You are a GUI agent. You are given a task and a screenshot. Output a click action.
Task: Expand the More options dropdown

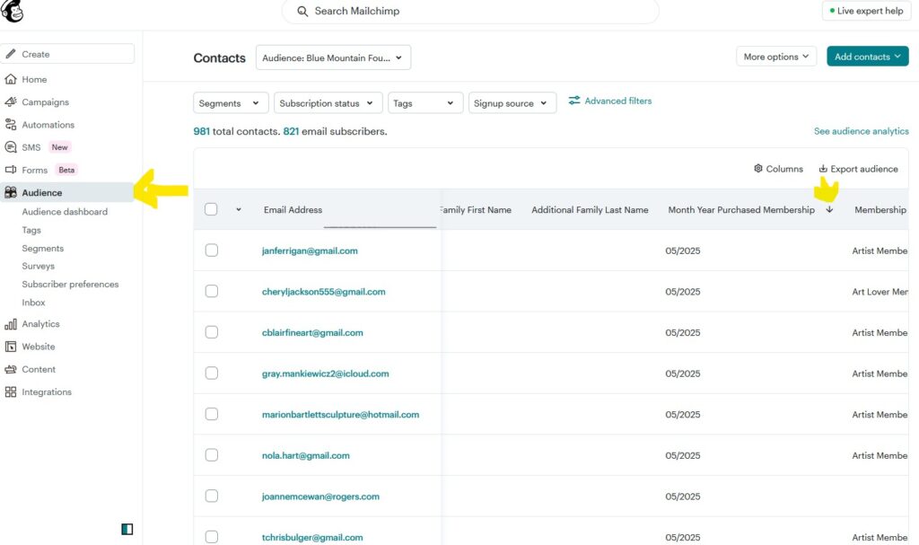click(x=776, y=57)
